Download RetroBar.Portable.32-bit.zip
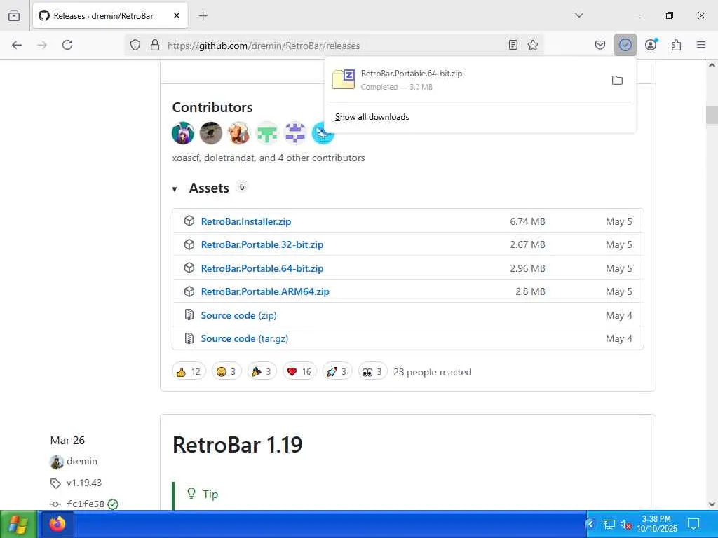 262,244
